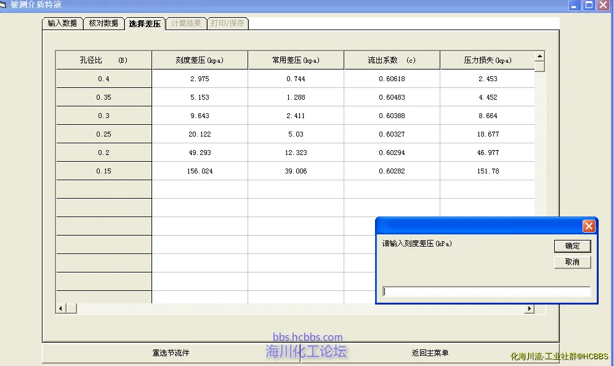
Task: Select the cell with value 156.024
Action: pos(200,171)
